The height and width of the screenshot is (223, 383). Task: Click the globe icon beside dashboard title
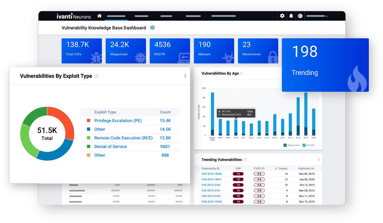point(153,28)
